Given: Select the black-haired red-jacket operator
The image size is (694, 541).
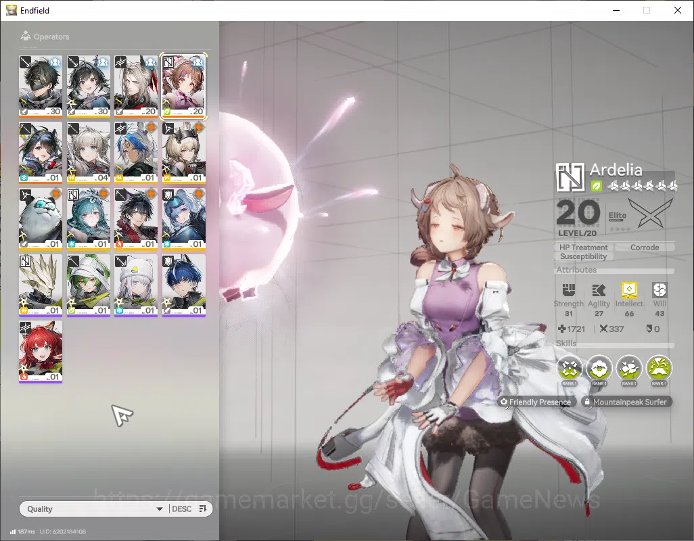Looking at the screenshot, I should coord(136,218).
